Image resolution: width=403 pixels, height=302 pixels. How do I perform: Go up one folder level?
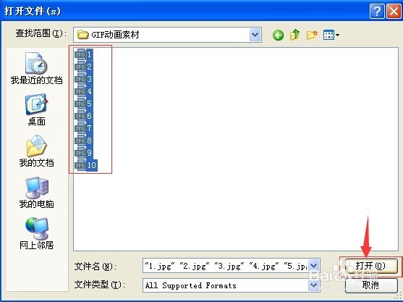tap(294, 35)
